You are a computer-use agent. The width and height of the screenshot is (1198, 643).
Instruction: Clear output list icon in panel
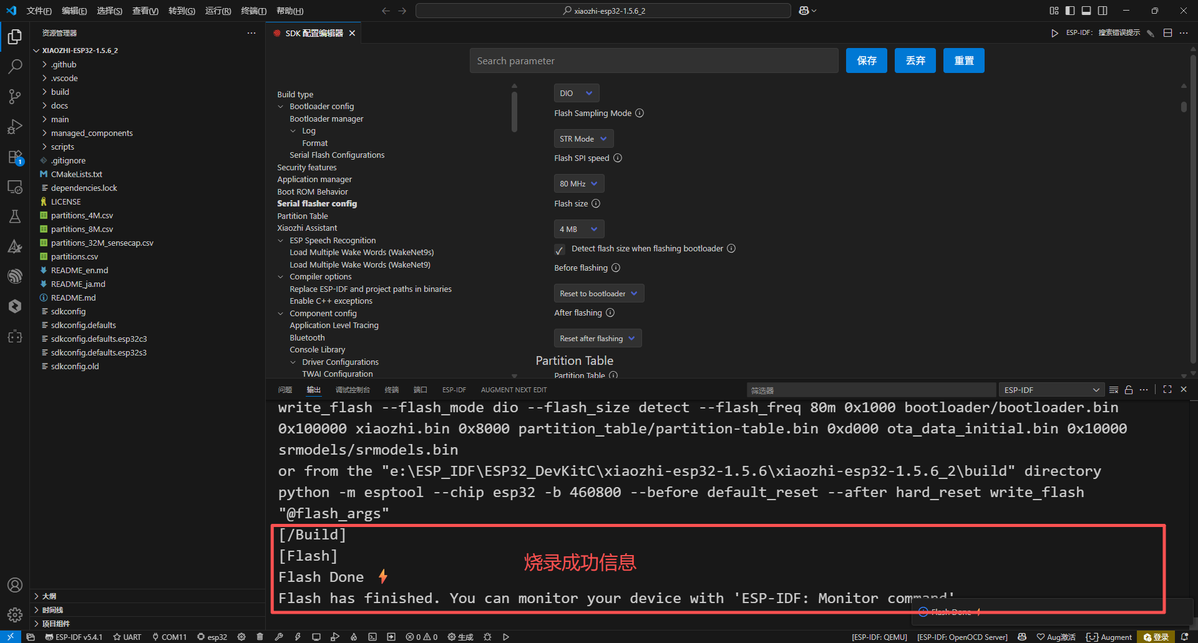pos(1114,390)
